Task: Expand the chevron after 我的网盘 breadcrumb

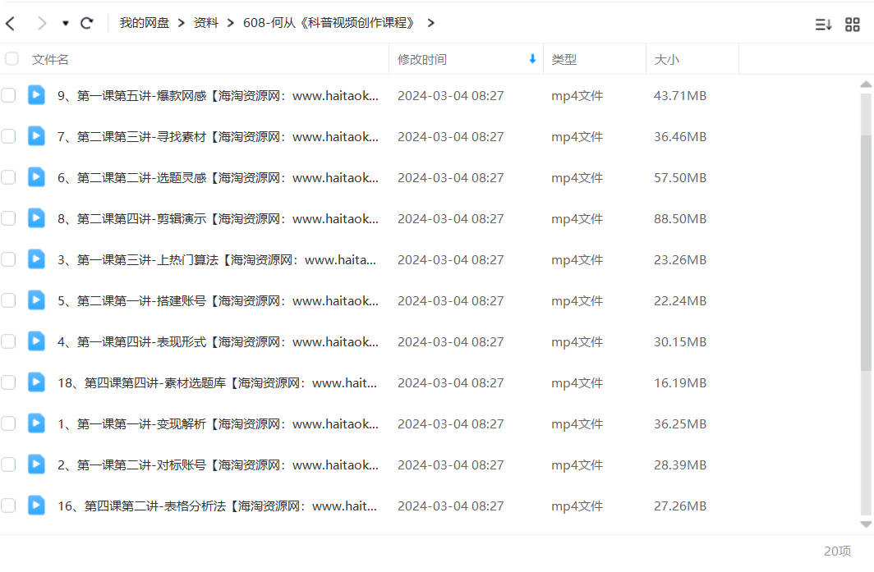Action: click(x=182, y=23)
